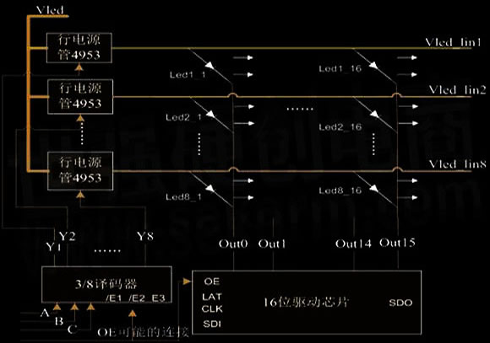Viewport: 490px width, 343px height.
Task: Click the arrow below top 行电源管4953 block
Action: 79,67
